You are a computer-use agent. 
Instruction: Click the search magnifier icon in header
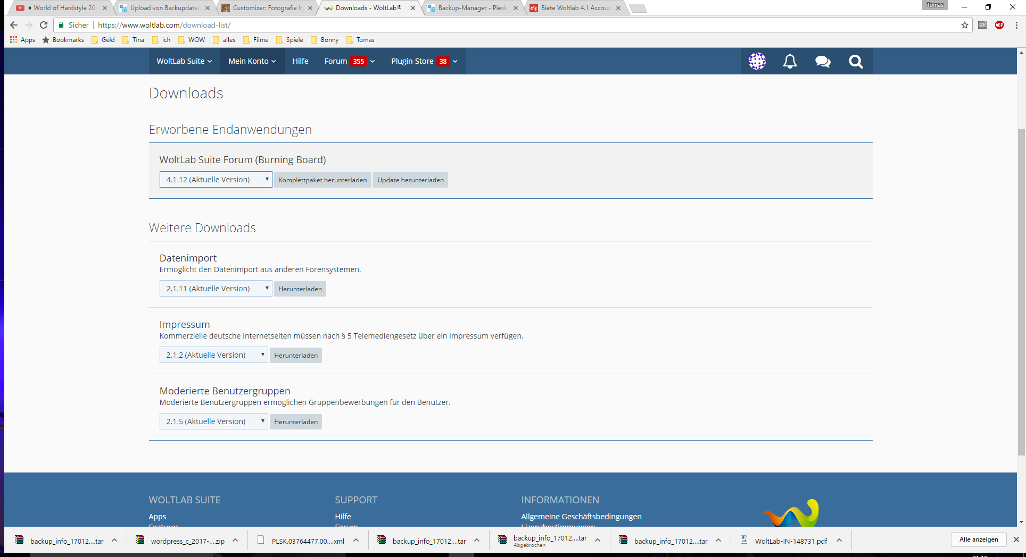click(856, 62)
